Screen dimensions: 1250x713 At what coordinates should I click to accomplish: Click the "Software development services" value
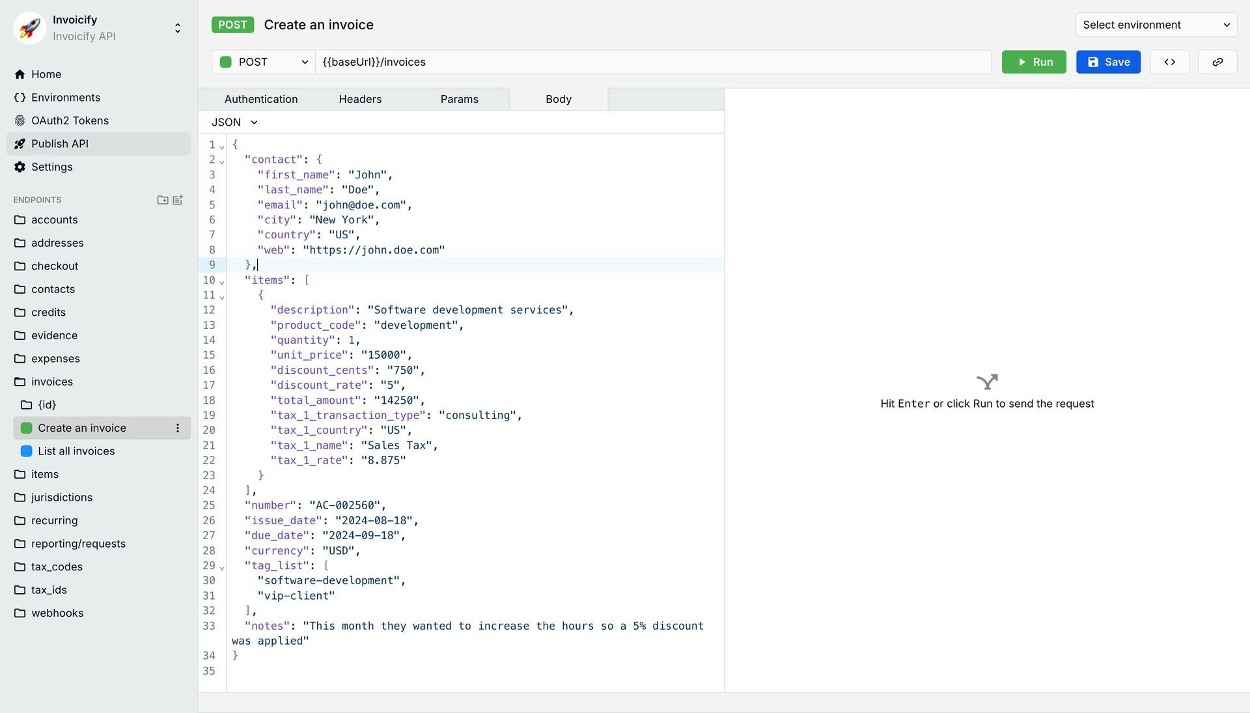point(467,310)
